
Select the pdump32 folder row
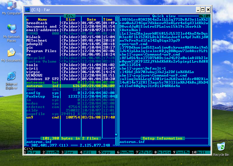(70, 44)
